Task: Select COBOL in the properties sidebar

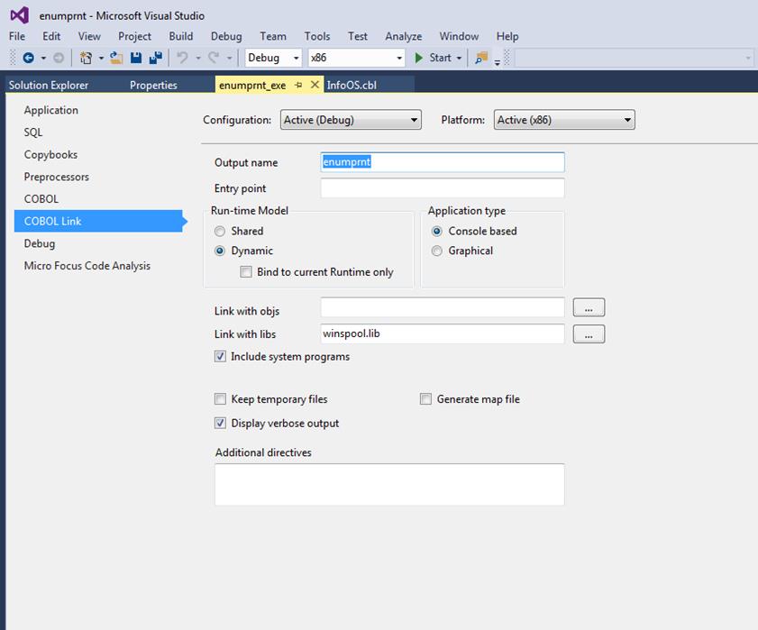Action: (x=41, y=199)
